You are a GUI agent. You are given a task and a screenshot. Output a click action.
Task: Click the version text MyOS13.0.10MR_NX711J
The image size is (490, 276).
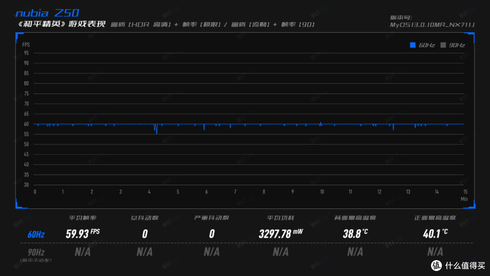click(x=432, y=25)
